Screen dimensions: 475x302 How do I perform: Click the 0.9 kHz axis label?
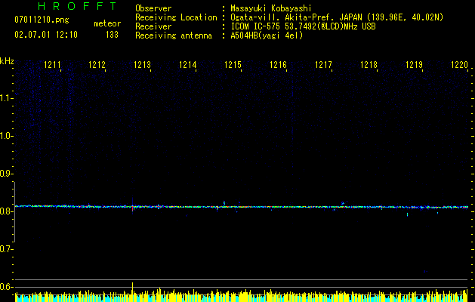tap(6, 174)
